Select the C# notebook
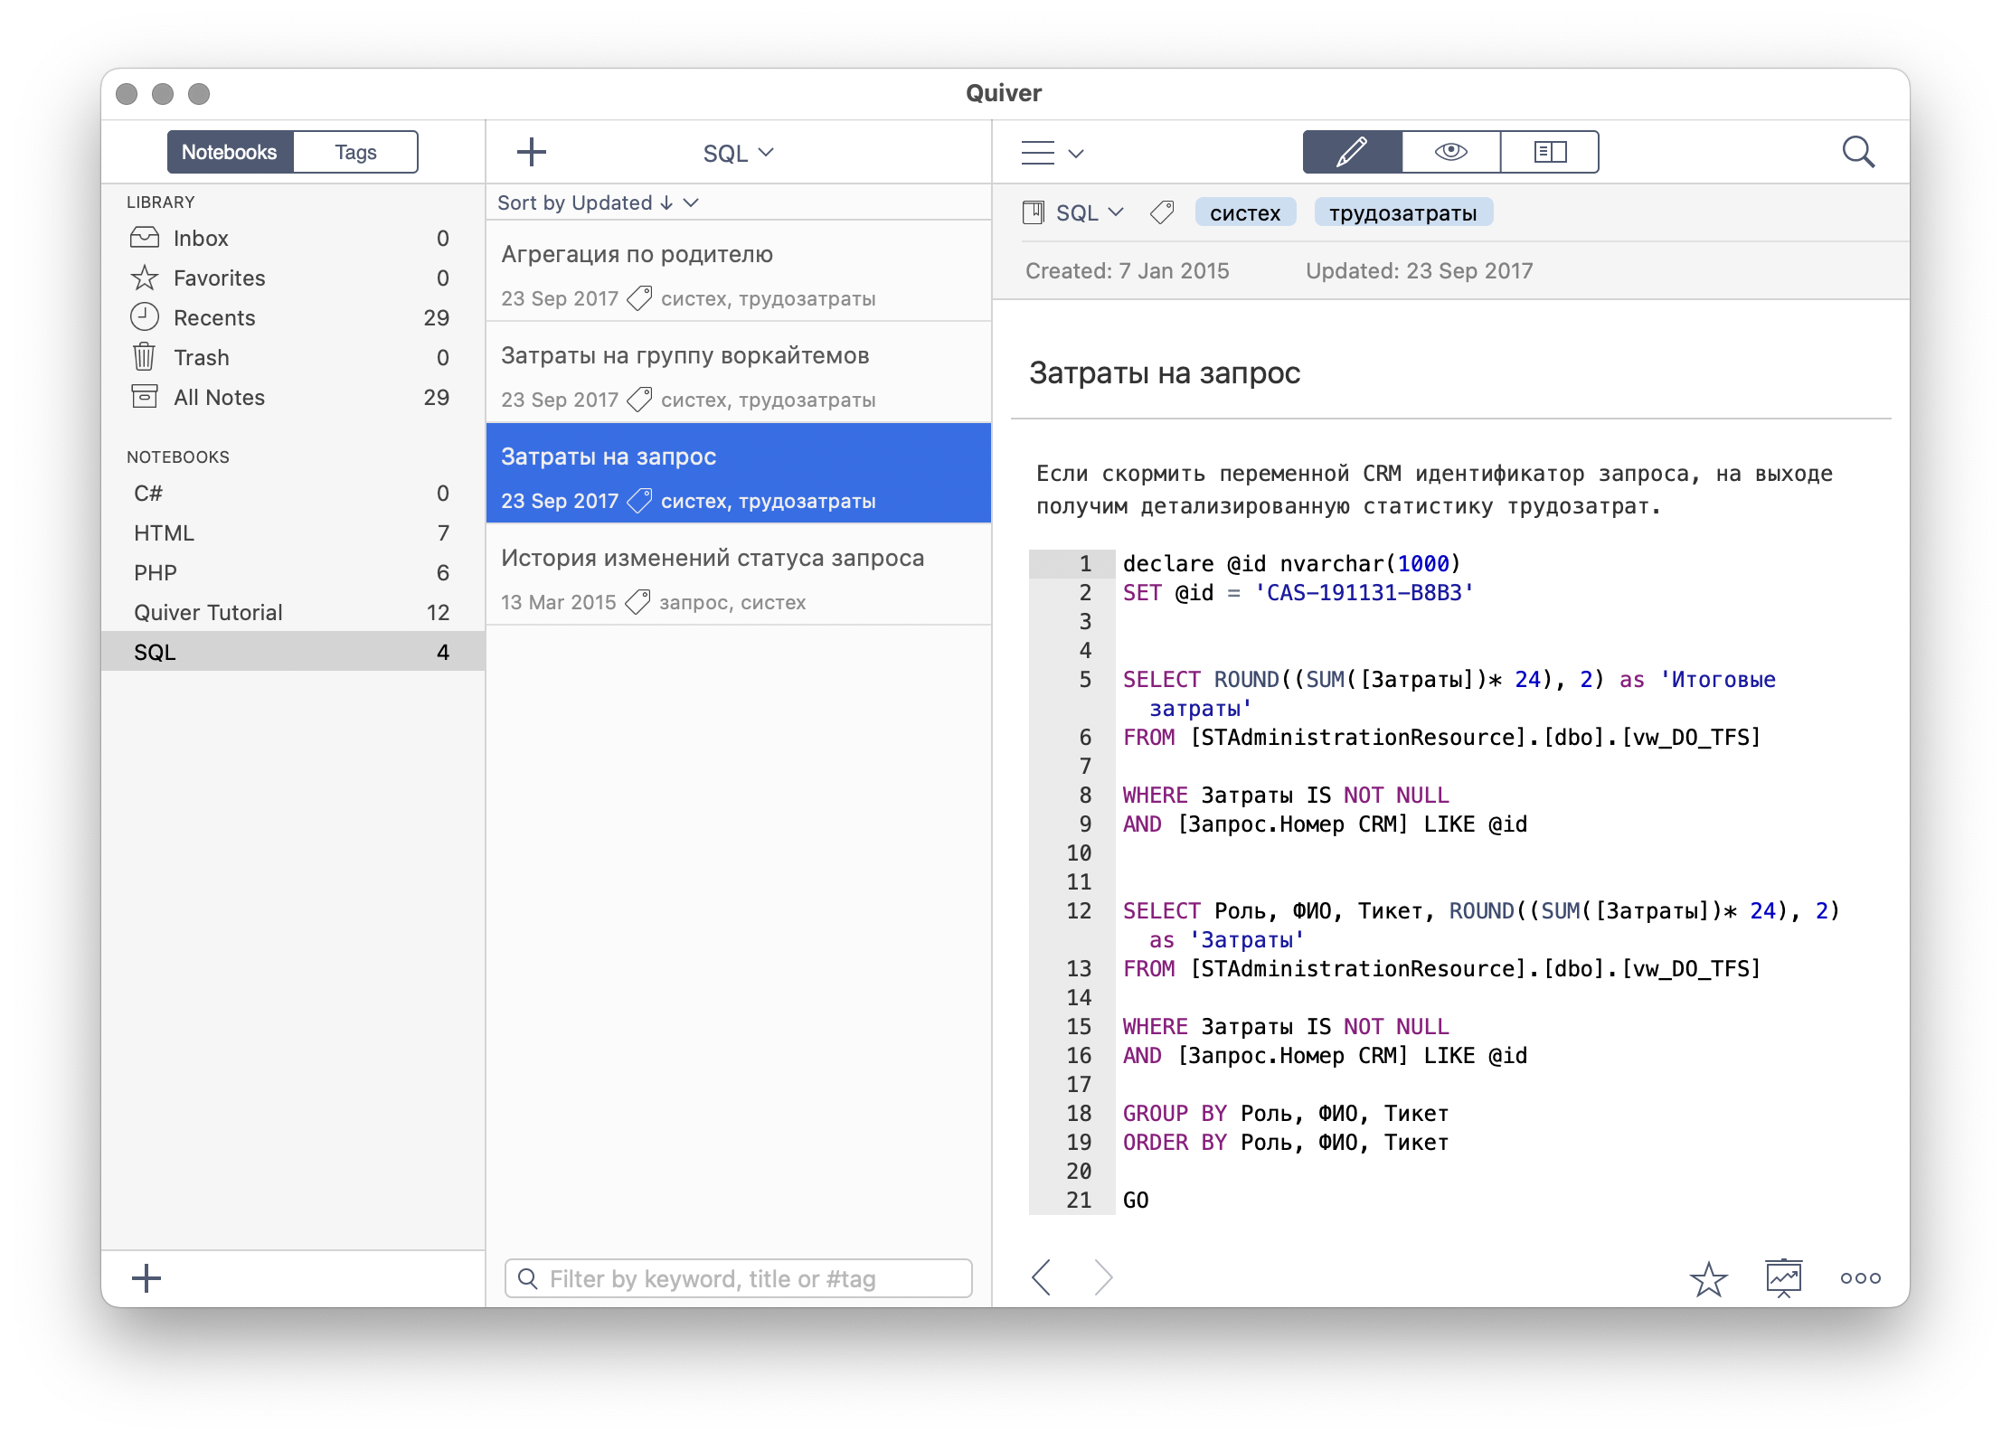The width and height of the screenshot is (2011, 1441). point(293,493)
